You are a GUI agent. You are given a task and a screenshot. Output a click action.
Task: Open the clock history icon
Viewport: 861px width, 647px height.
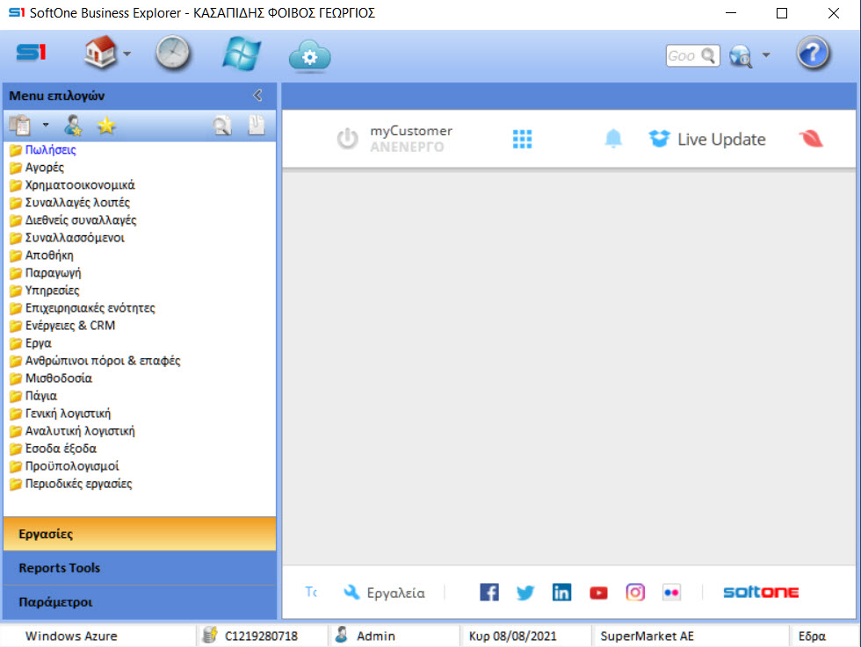point(172,54)
